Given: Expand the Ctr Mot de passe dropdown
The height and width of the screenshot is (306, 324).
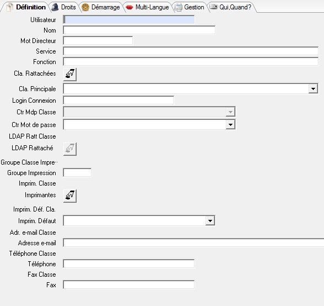Looking at the screenshot, I should [x=230, y=125].
